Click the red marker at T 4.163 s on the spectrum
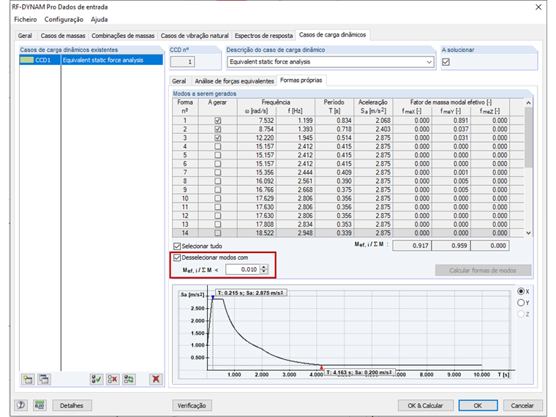This screenshot has height=417, width=556. tap(321, 368)
